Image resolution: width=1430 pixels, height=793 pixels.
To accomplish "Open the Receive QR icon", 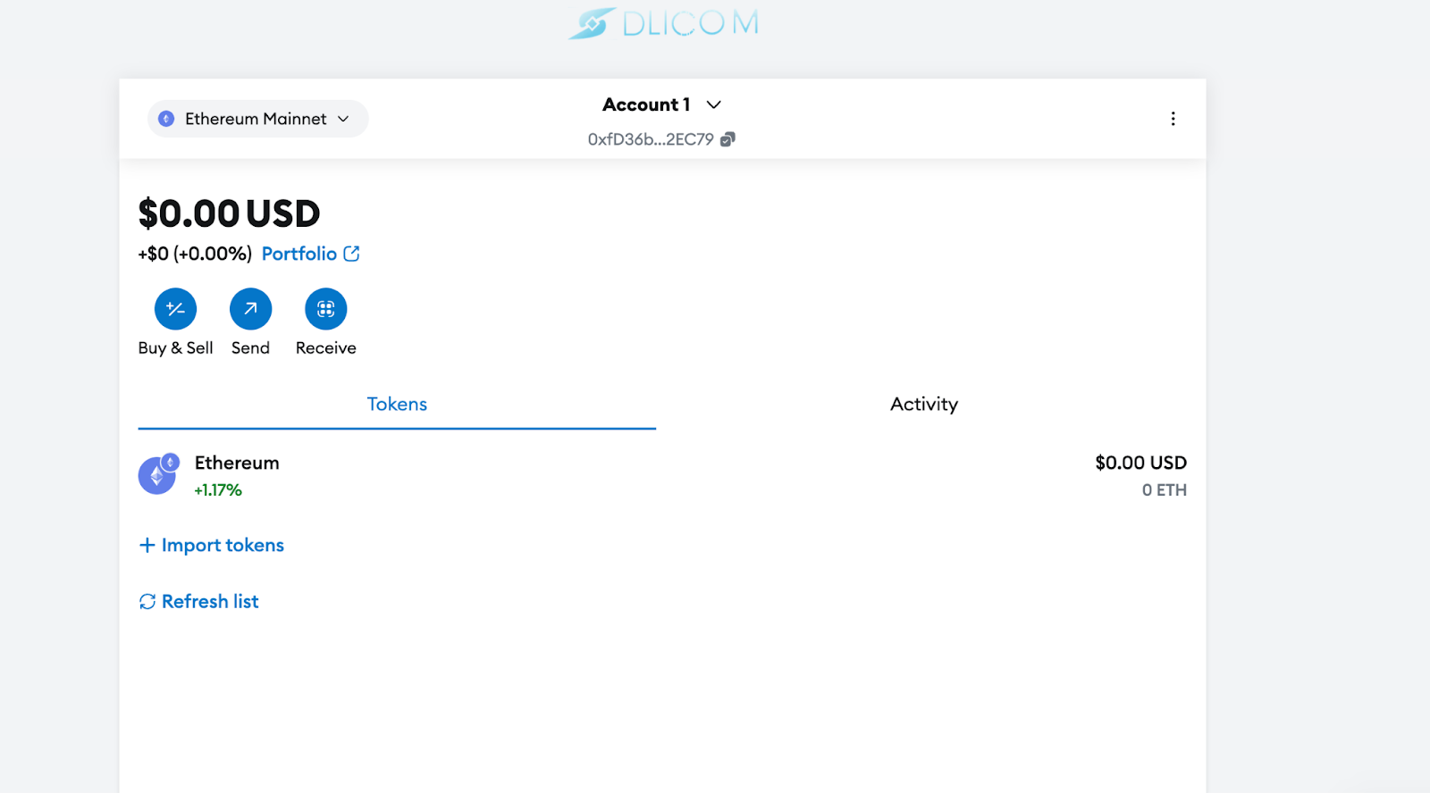I will 325,309.
